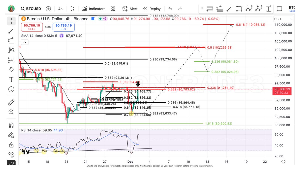The image size is (300, 169).
Task: Open the forecasting and measurement tools
Action: 11,60
